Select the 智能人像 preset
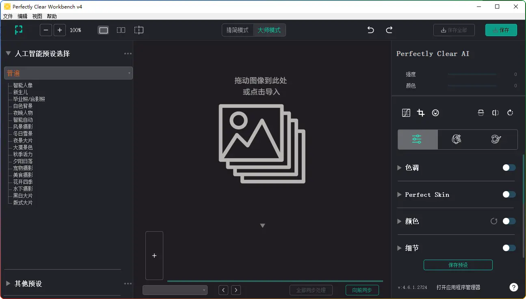The image size is (526, 299). tap(23, 86)
